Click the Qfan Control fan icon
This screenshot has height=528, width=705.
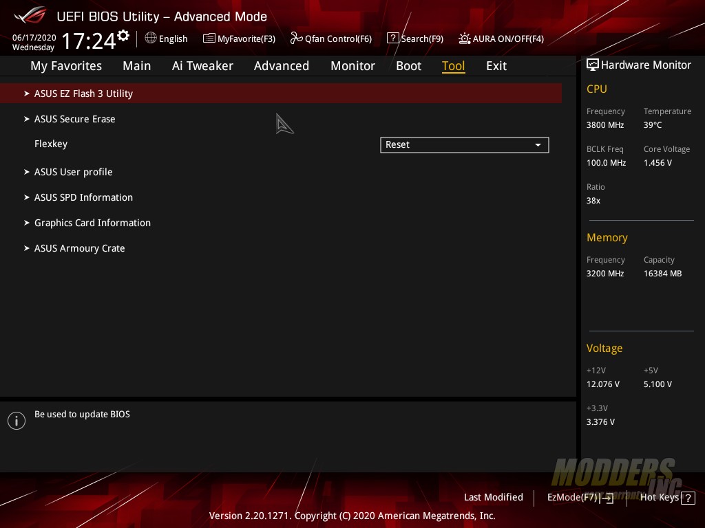point(296,38)
